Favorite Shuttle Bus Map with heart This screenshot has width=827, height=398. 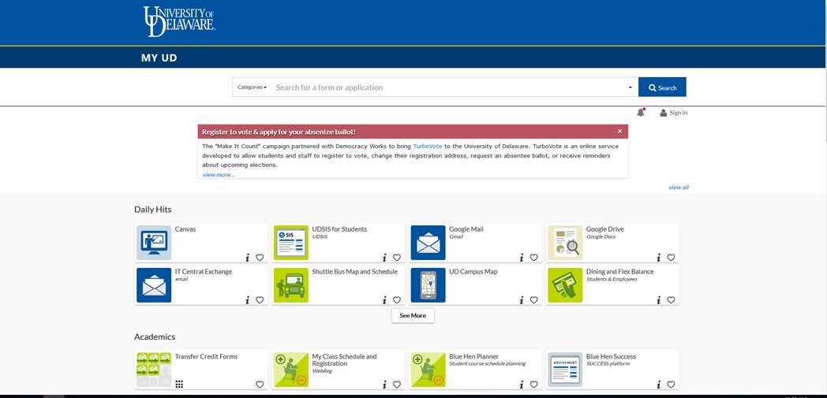pos(397,300)
